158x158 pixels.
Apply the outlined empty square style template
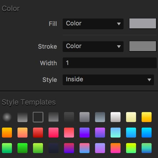[38, 117]
